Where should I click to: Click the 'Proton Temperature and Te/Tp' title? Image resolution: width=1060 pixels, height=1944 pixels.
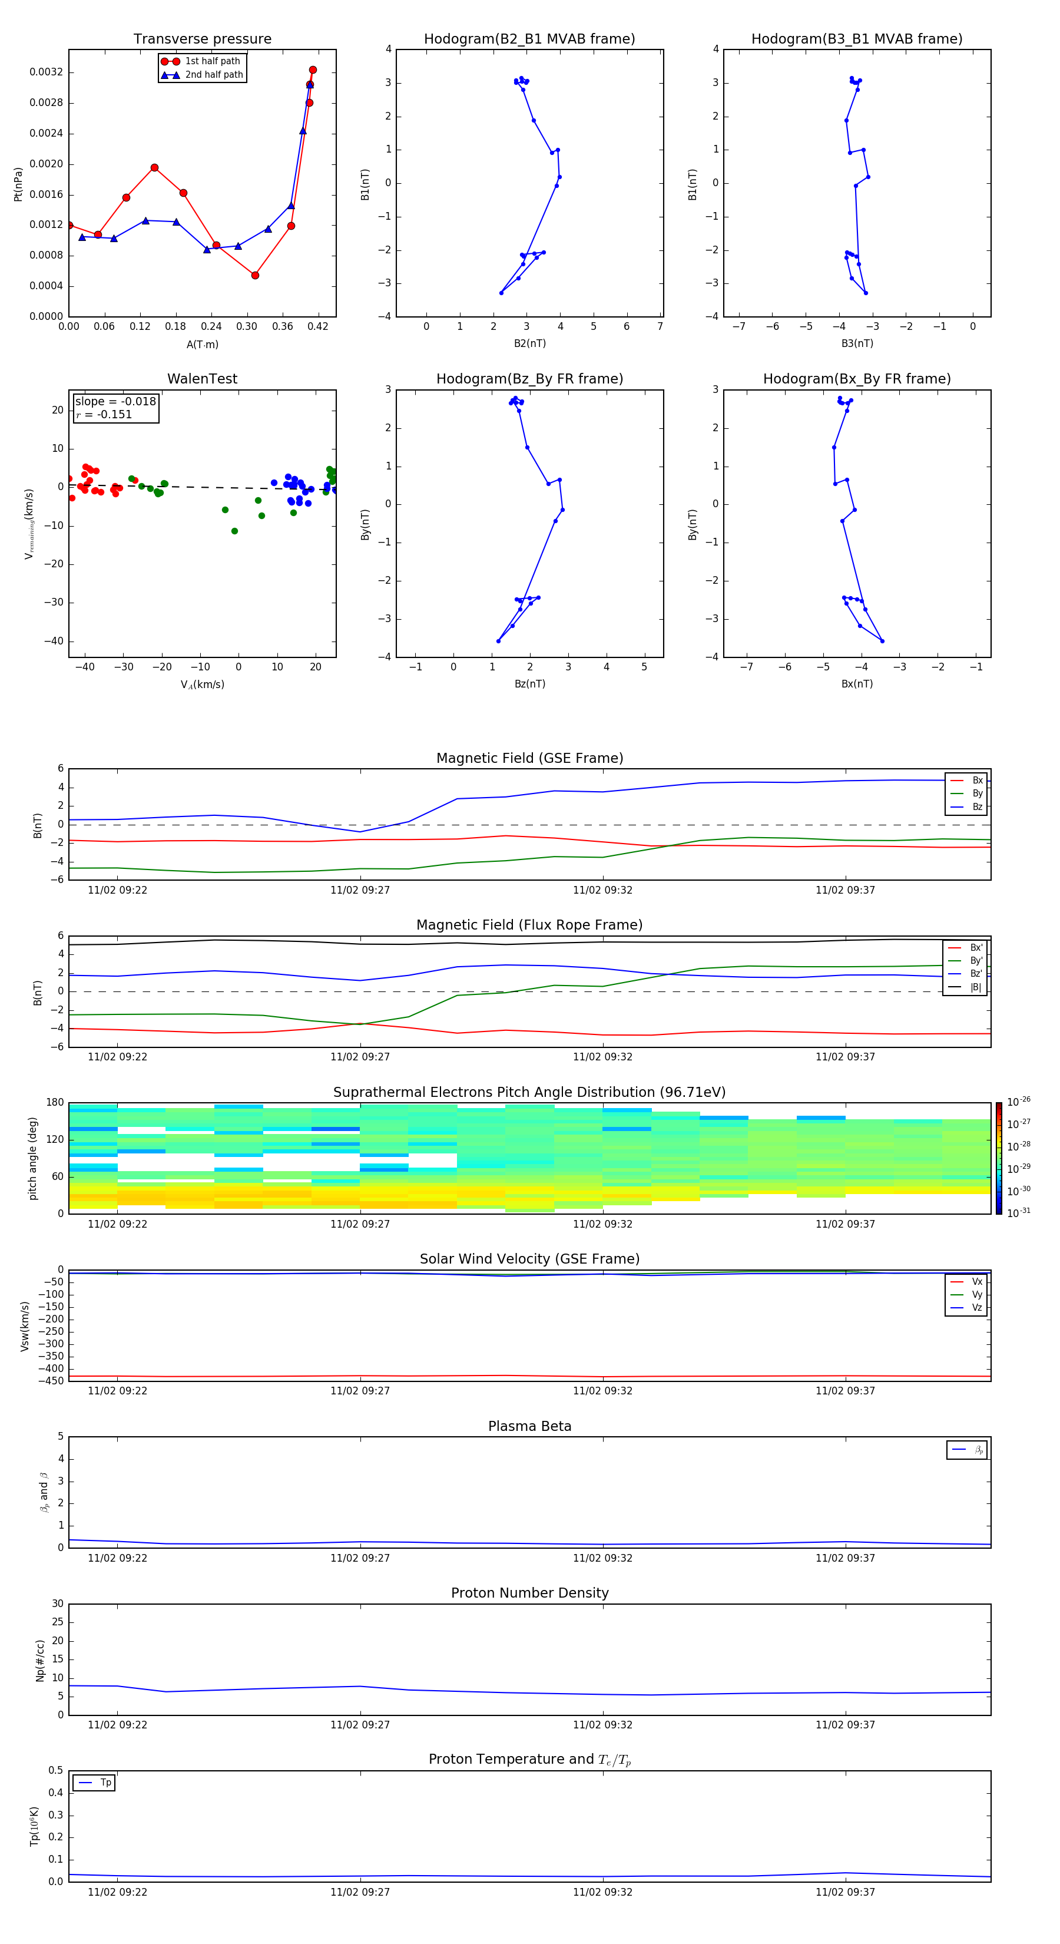point(529,1760)
